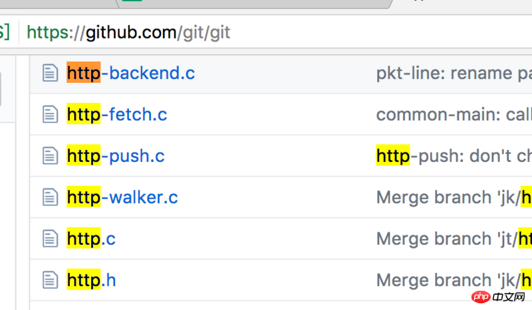Open the http.h header file
The image size is (532, 310).
tap(91, 280)
